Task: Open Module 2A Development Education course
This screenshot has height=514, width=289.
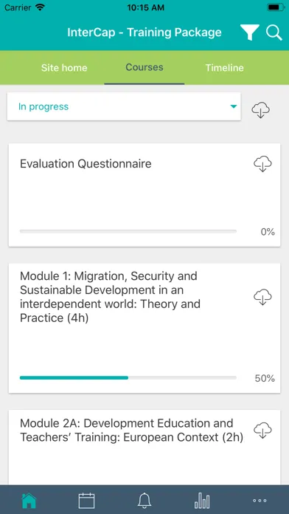Action: (x=131, y=430)
